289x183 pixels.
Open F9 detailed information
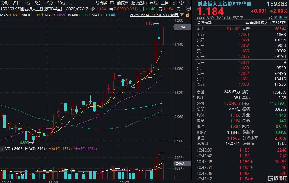[x=112, y=3]
